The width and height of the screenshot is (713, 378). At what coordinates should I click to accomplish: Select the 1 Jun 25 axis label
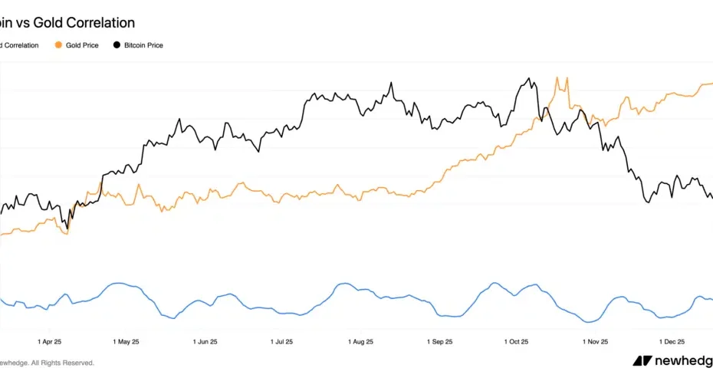(x=205, y=341)
